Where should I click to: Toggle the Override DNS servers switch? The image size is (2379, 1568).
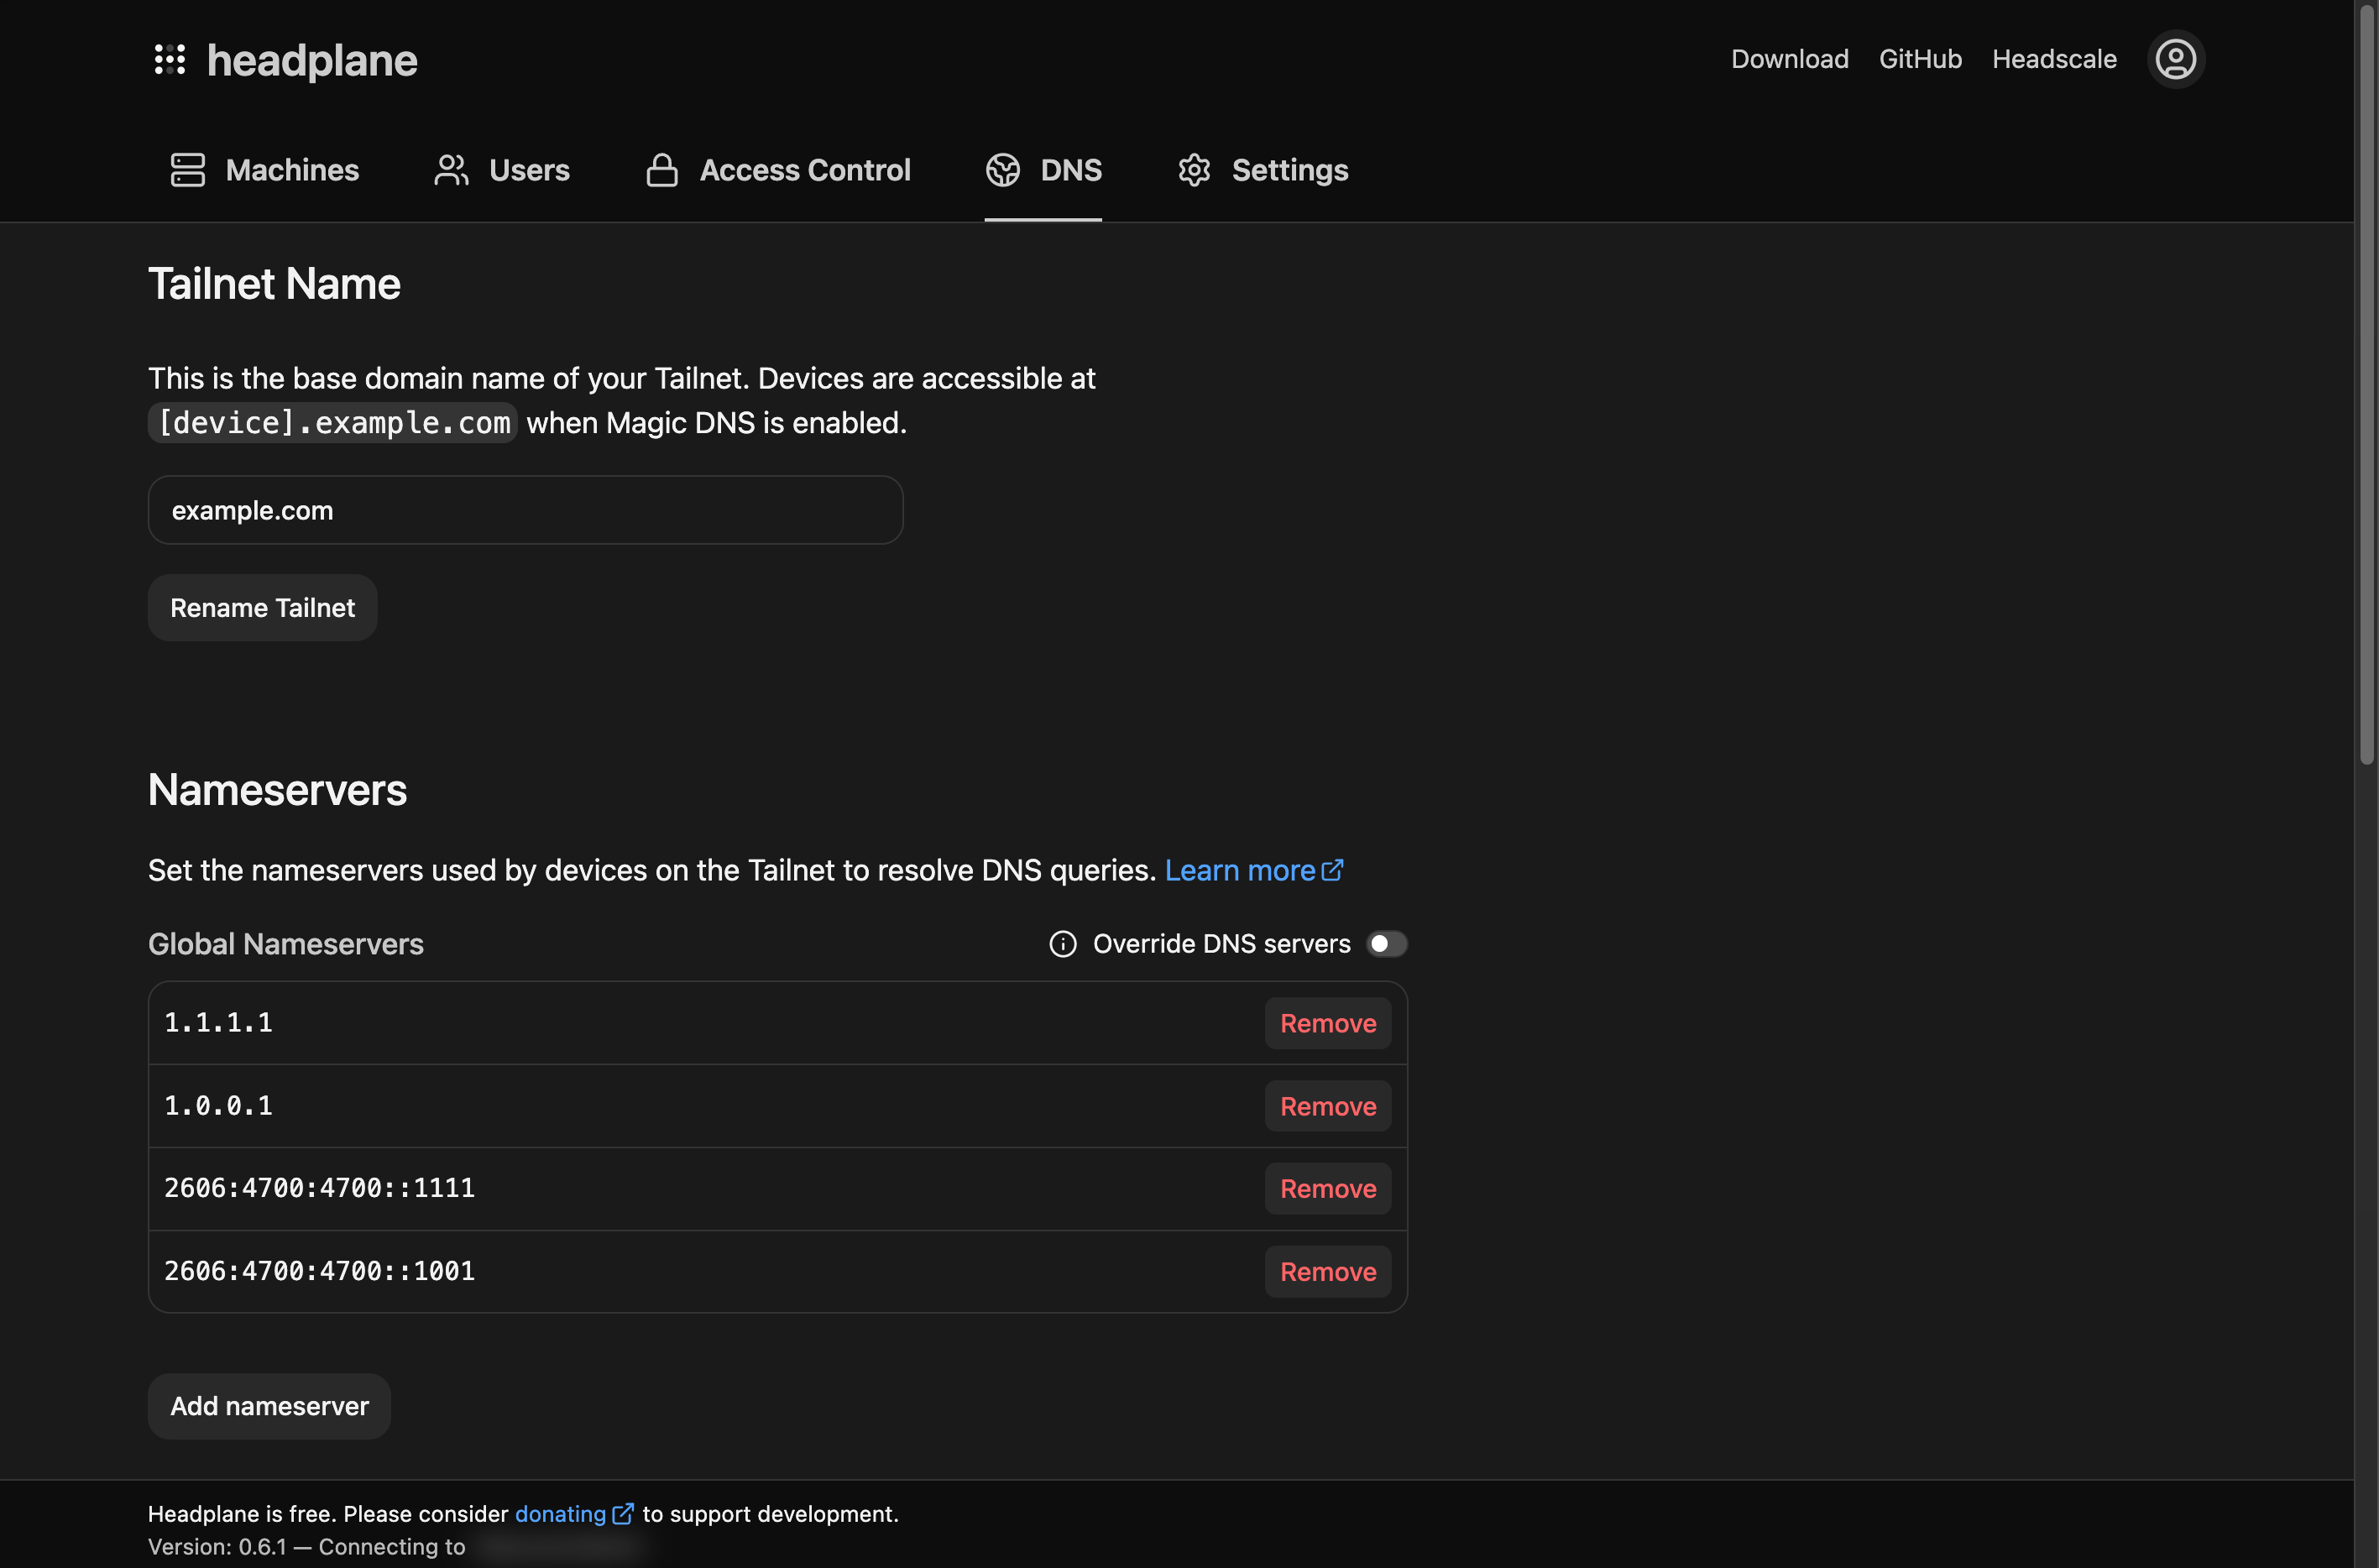[1386, 944]
